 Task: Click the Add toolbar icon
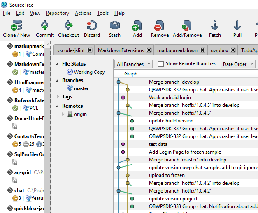point(137,25)
